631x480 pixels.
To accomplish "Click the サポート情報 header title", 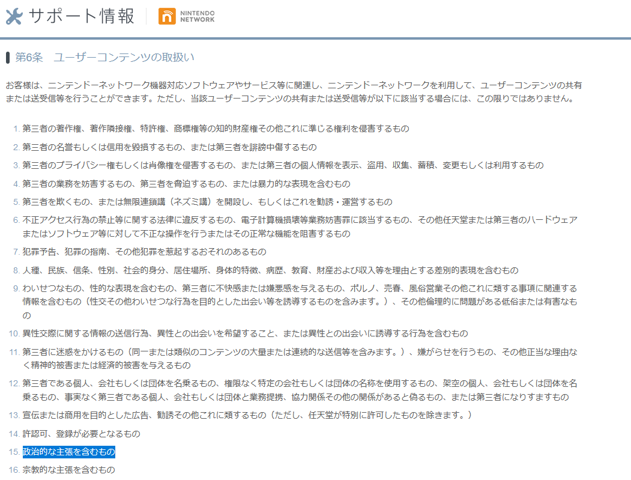I will click(81, 16).
